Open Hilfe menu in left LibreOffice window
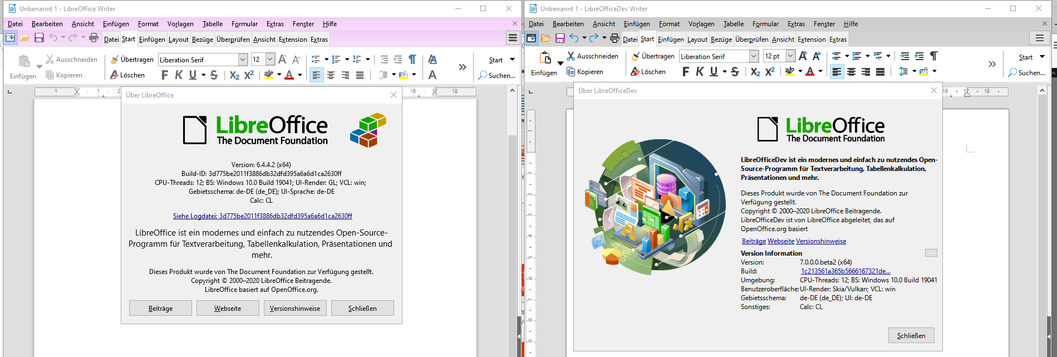1057x357 pixels. 330,24
